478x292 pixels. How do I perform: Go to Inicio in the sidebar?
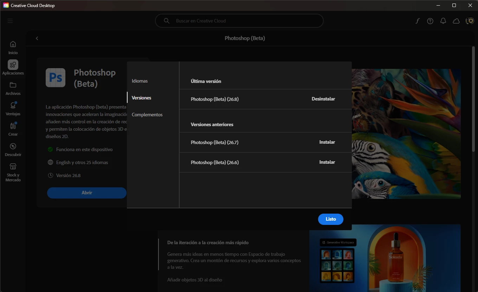pyautogui.click(x=13, y=48)
